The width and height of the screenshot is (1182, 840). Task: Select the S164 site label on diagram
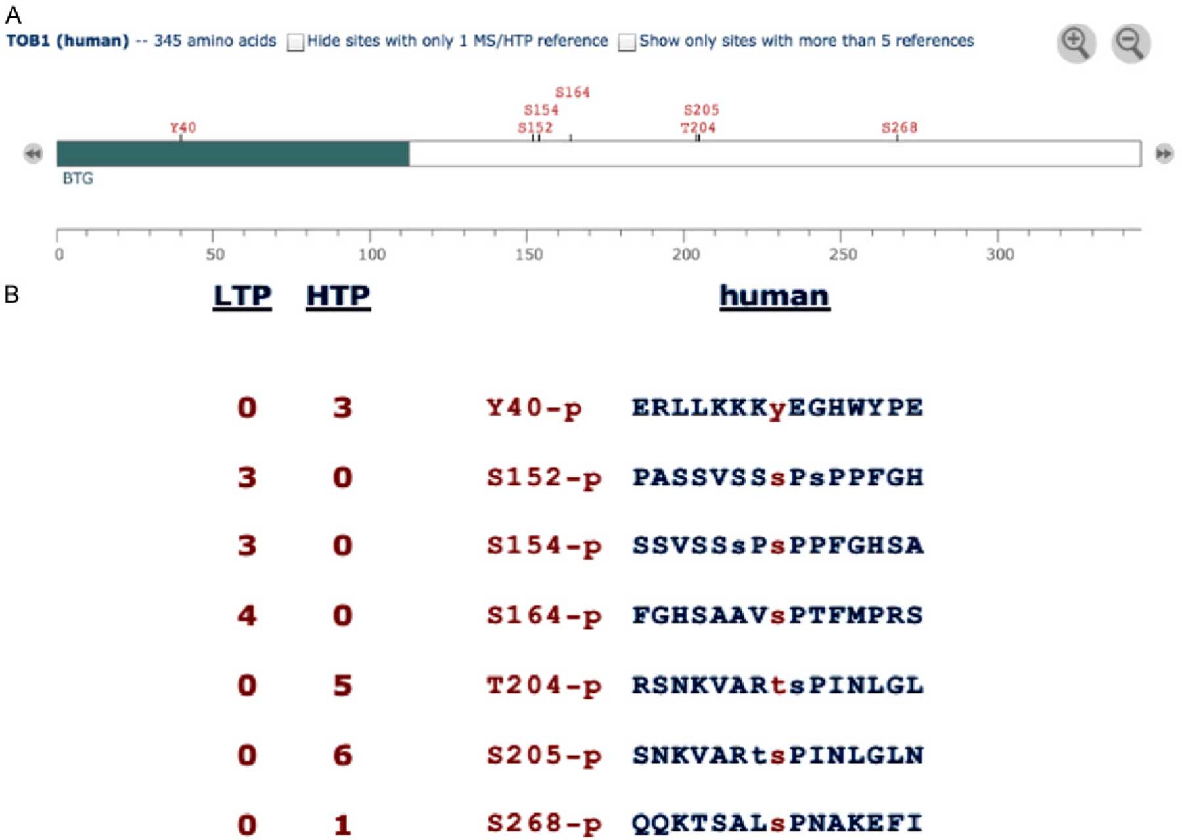[x=572, y=93]
